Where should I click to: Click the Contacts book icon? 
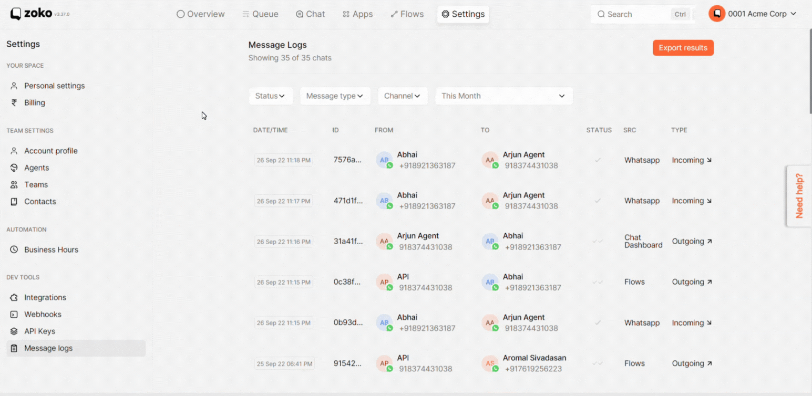pyautogui.click(x=14, y=201)
